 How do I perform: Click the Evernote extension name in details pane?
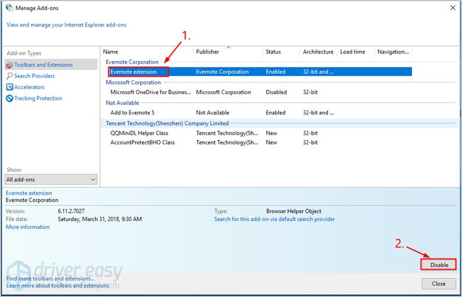pyautogui.click(x=29, y=193)
